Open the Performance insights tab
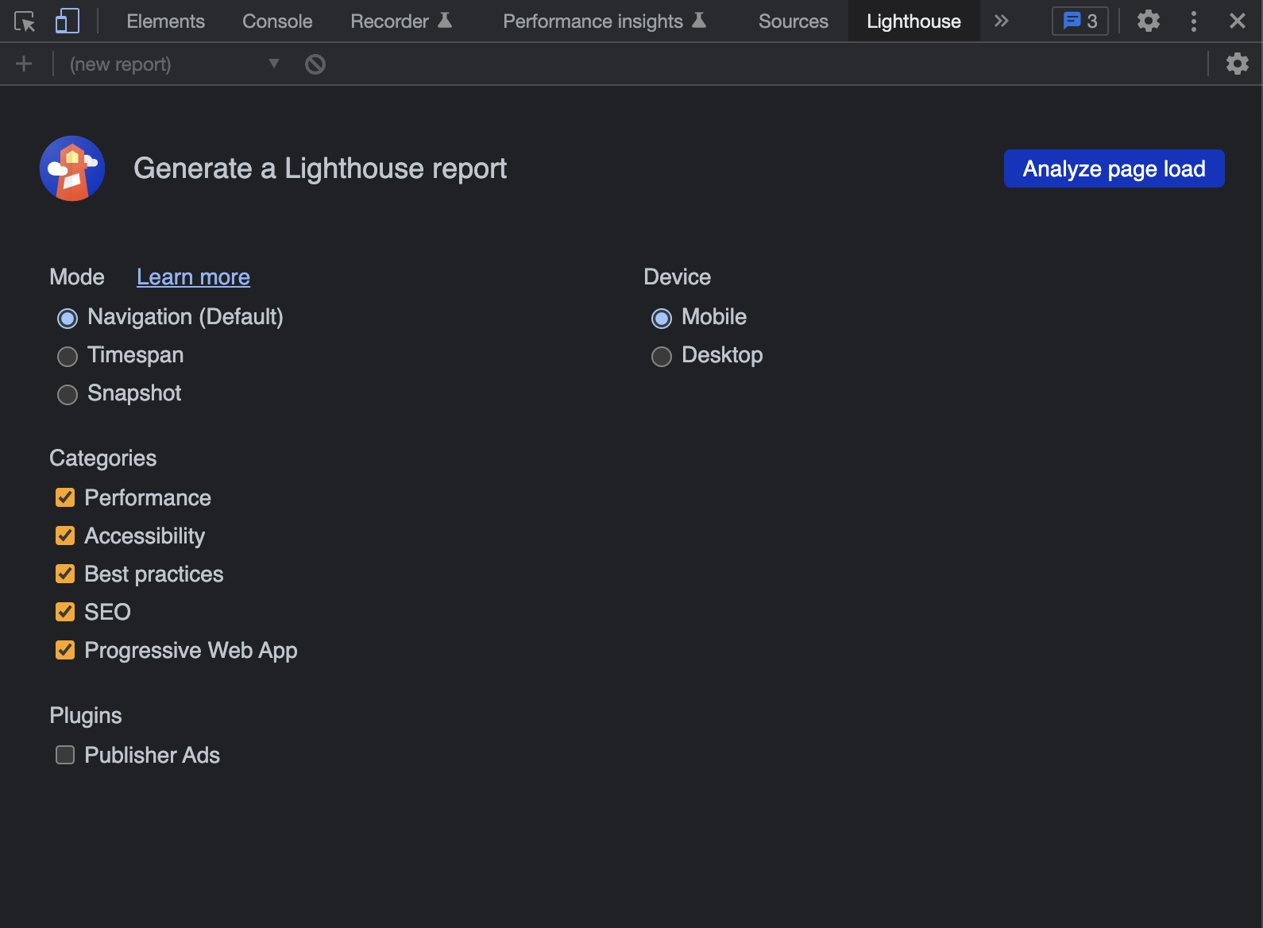Image resolution: width=1263 pixels, height=928 pixels. click(x=604, y=21)
